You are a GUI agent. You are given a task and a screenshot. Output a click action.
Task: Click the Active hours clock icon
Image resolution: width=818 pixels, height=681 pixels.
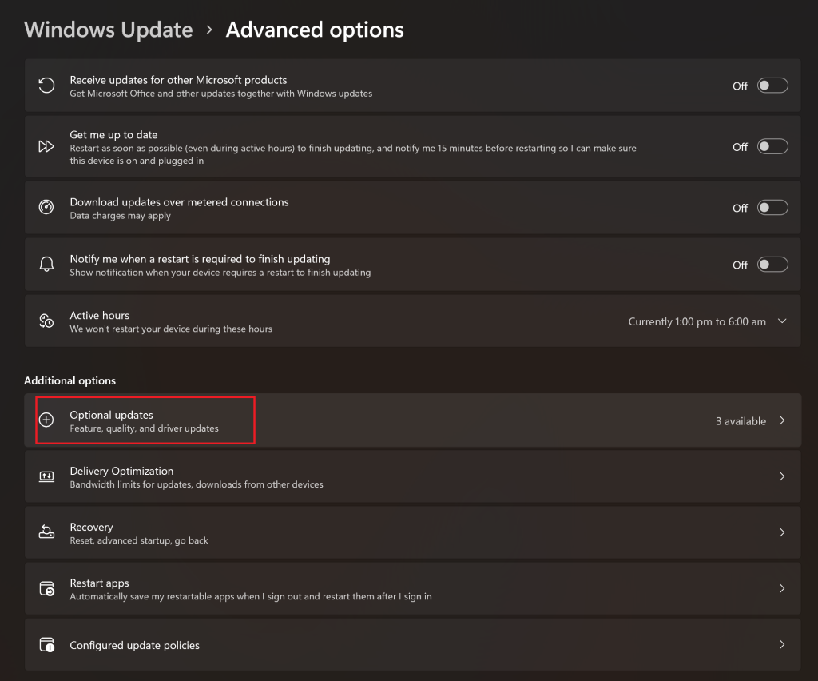(46, 320)
